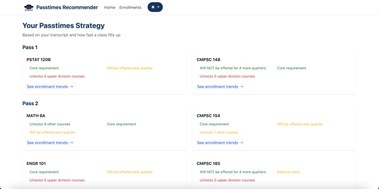Screen dimensions: 379x189
Task: Click 'Unlocks 0 upper division courses' in CMPSC 148
Action: pyautogui.click(x=228, y=76)
